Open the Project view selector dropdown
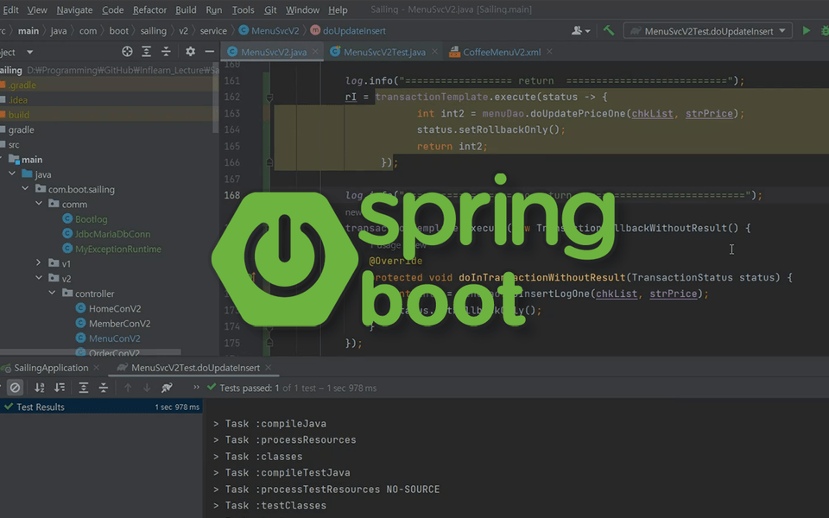The image size is (829, 518). pos(29,52)
